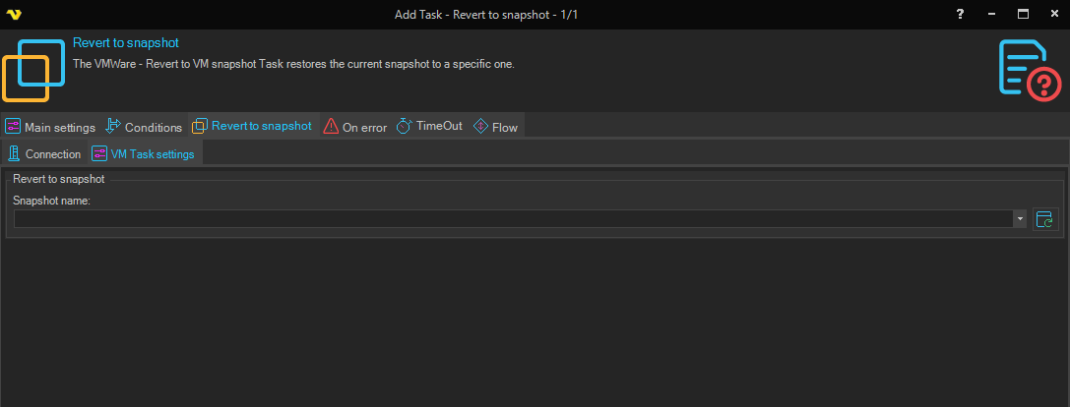
Task: Switch to the Main settings tab
Action: [x=59, y=127]
